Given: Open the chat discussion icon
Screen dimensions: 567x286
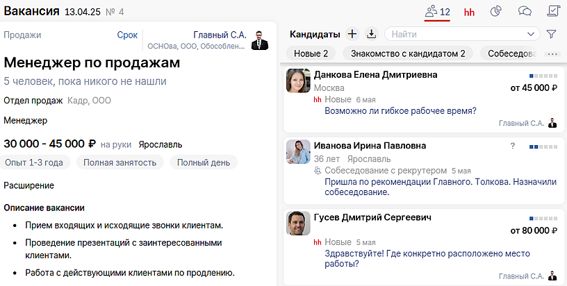Looking at the screenshot, I should point(525,12).
